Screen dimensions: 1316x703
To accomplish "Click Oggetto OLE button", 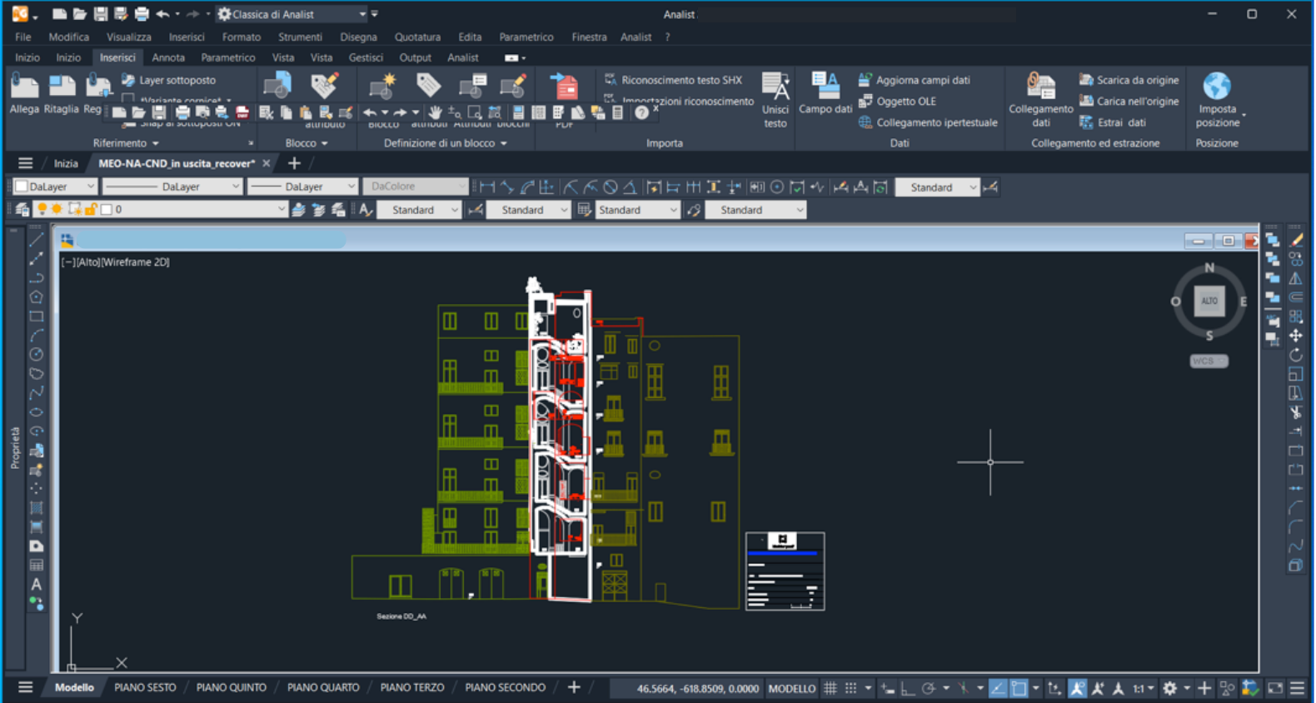I will [898, 102].
